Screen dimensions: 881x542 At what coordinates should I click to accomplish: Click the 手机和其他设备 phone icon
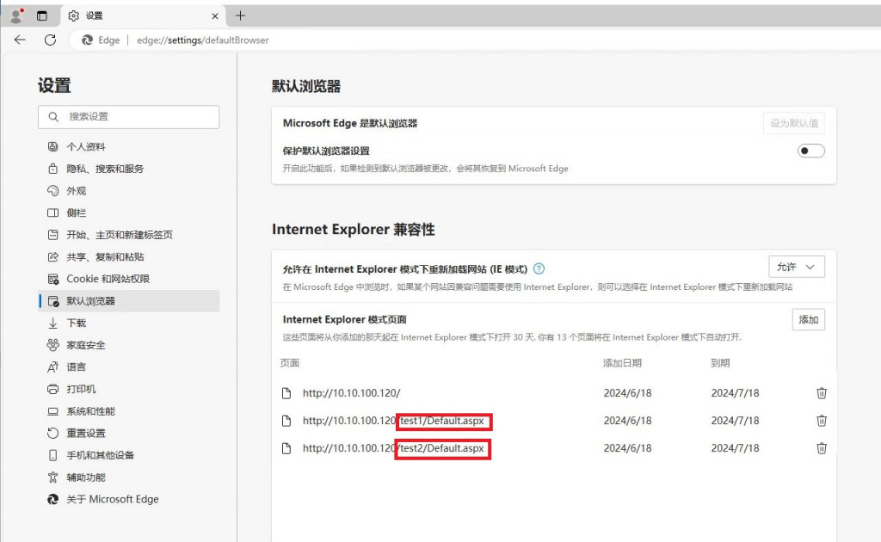(52, 455)
